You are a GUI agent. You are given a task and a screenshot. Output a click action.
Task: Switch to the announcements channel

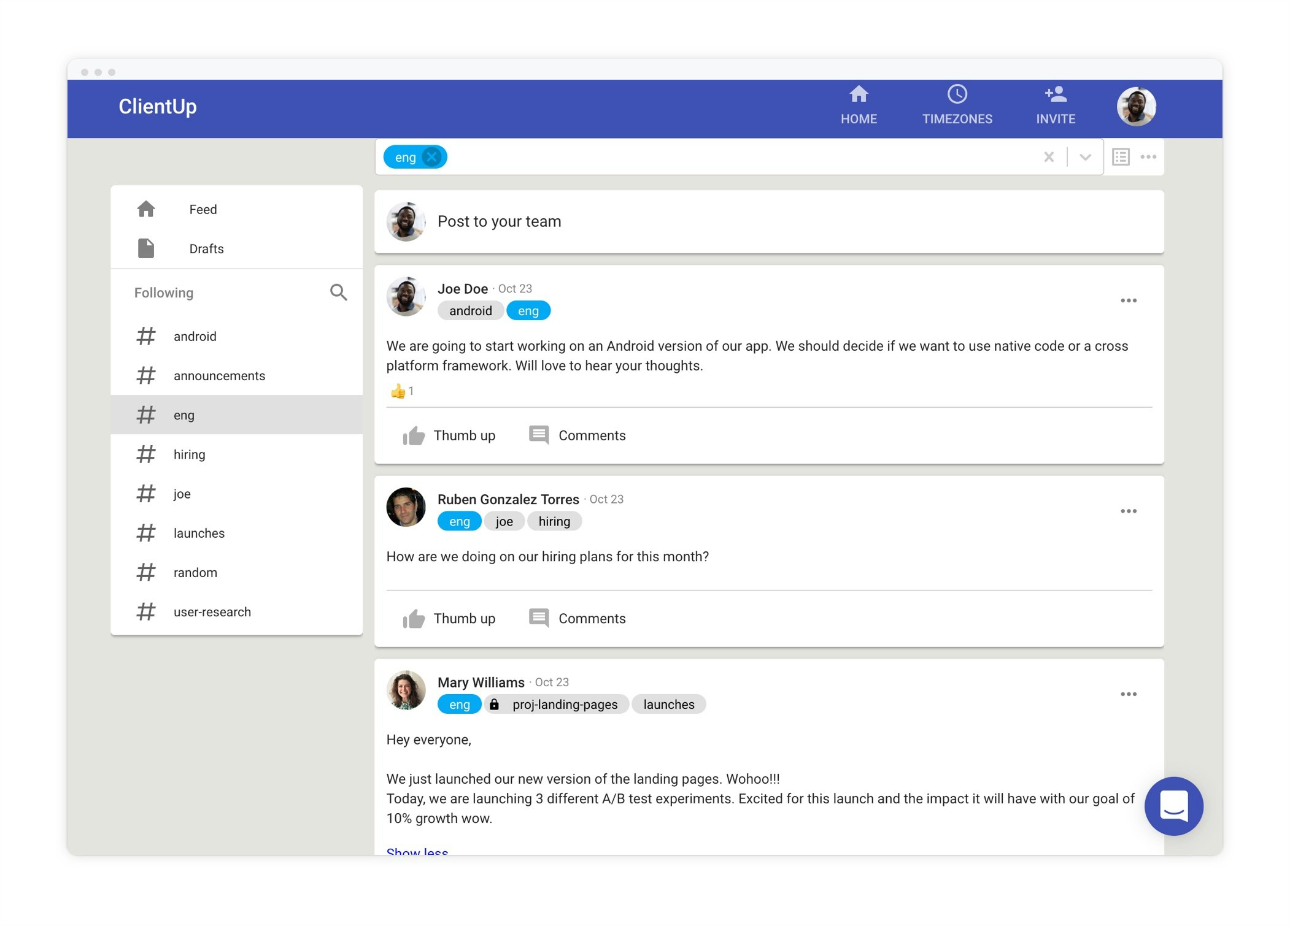click(x=219, y=375)
